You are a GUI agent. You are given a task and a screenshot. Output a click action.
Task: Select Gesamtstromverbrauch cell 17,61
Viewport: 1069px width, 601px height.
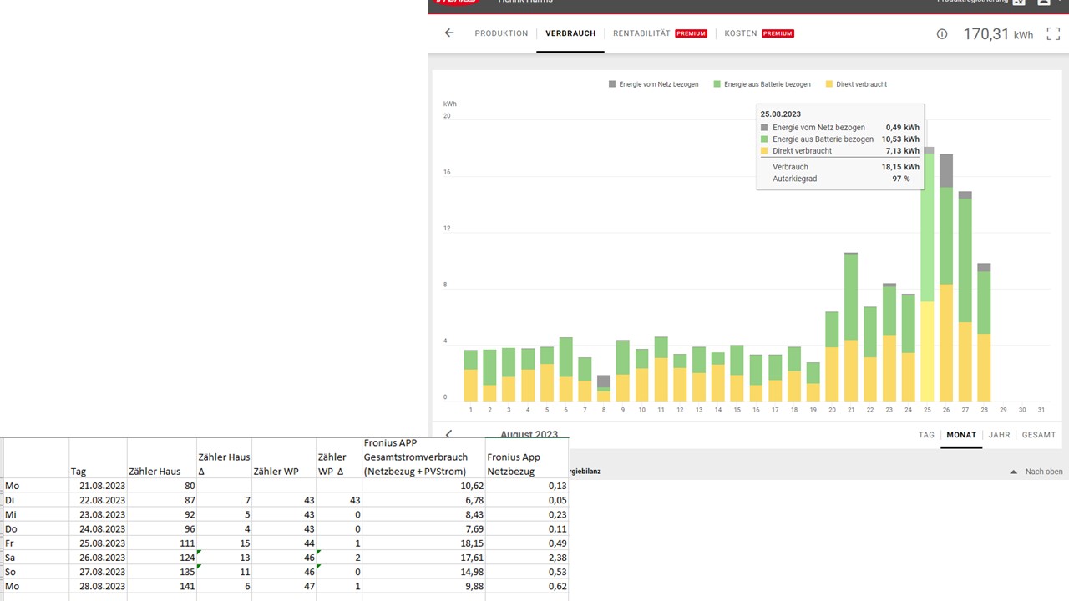click(x=423, y=558)
